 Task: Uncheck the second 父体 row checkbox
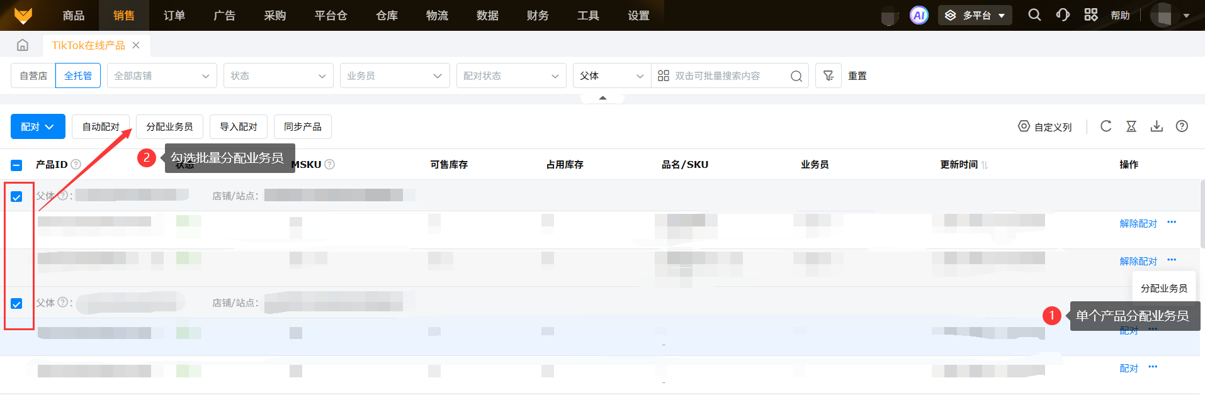click(16, 304)
